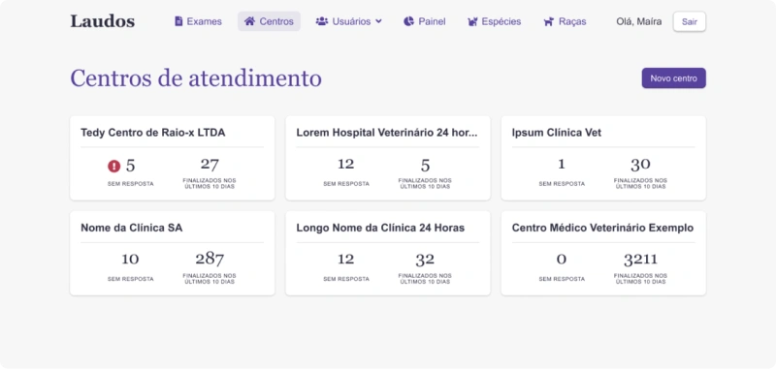Go to the Painel menu label
Viewport: 776px width, 369px height.
pos(432,21)
